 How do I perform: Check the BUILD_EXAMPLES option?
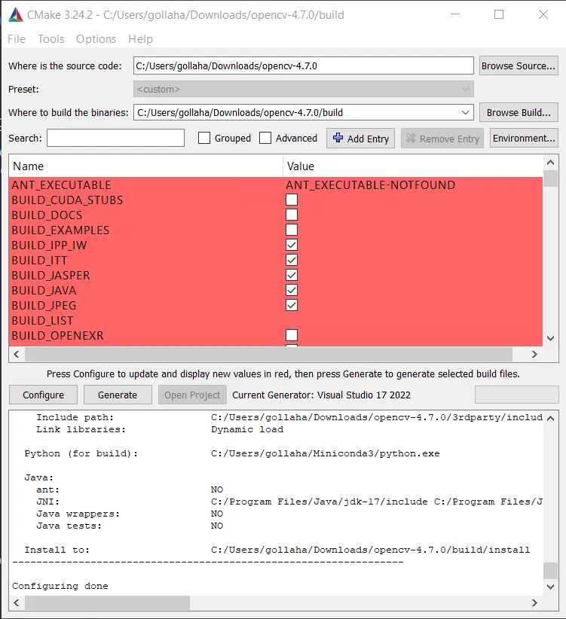[x=292, y=230]
